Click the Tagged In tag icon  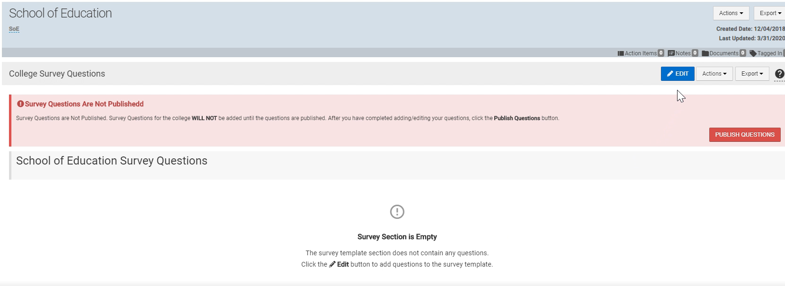coord(753,53)
